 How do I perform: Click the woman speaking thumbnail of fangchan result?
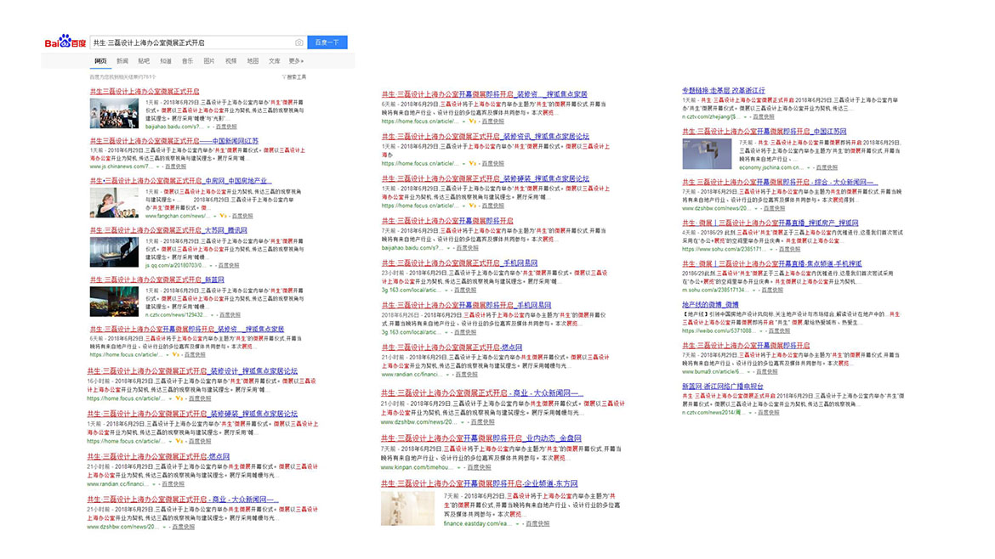coord(114,203)
